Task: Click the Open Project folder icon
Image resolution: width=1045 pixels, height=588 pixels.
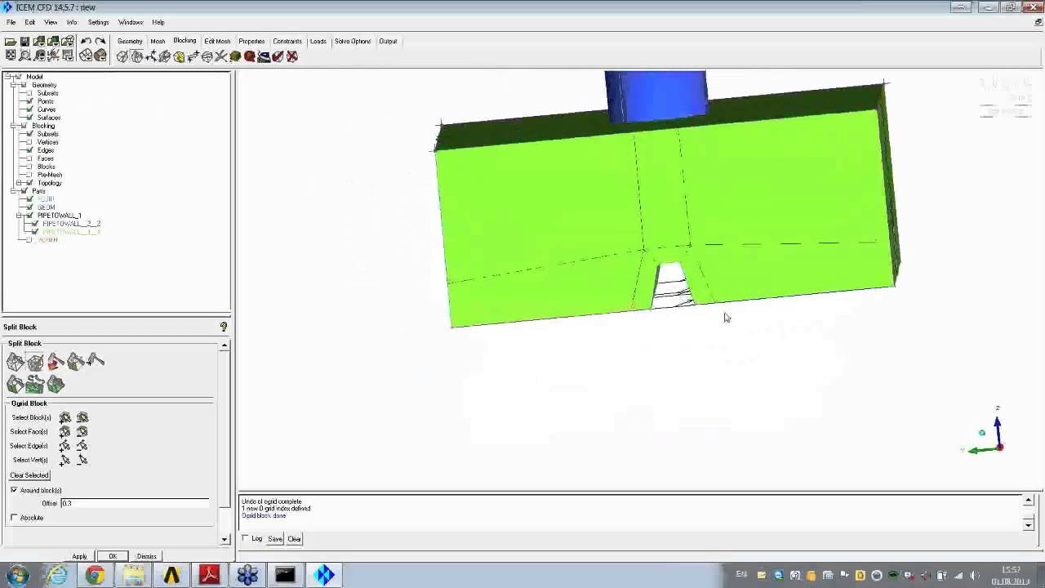Action: pos(11,42)
